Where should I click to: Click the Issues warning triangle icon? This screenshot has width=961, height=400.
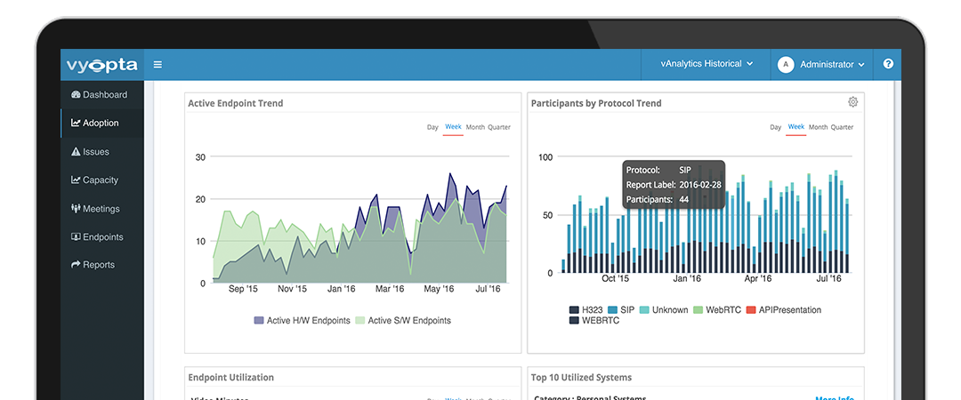click(76, 152)
